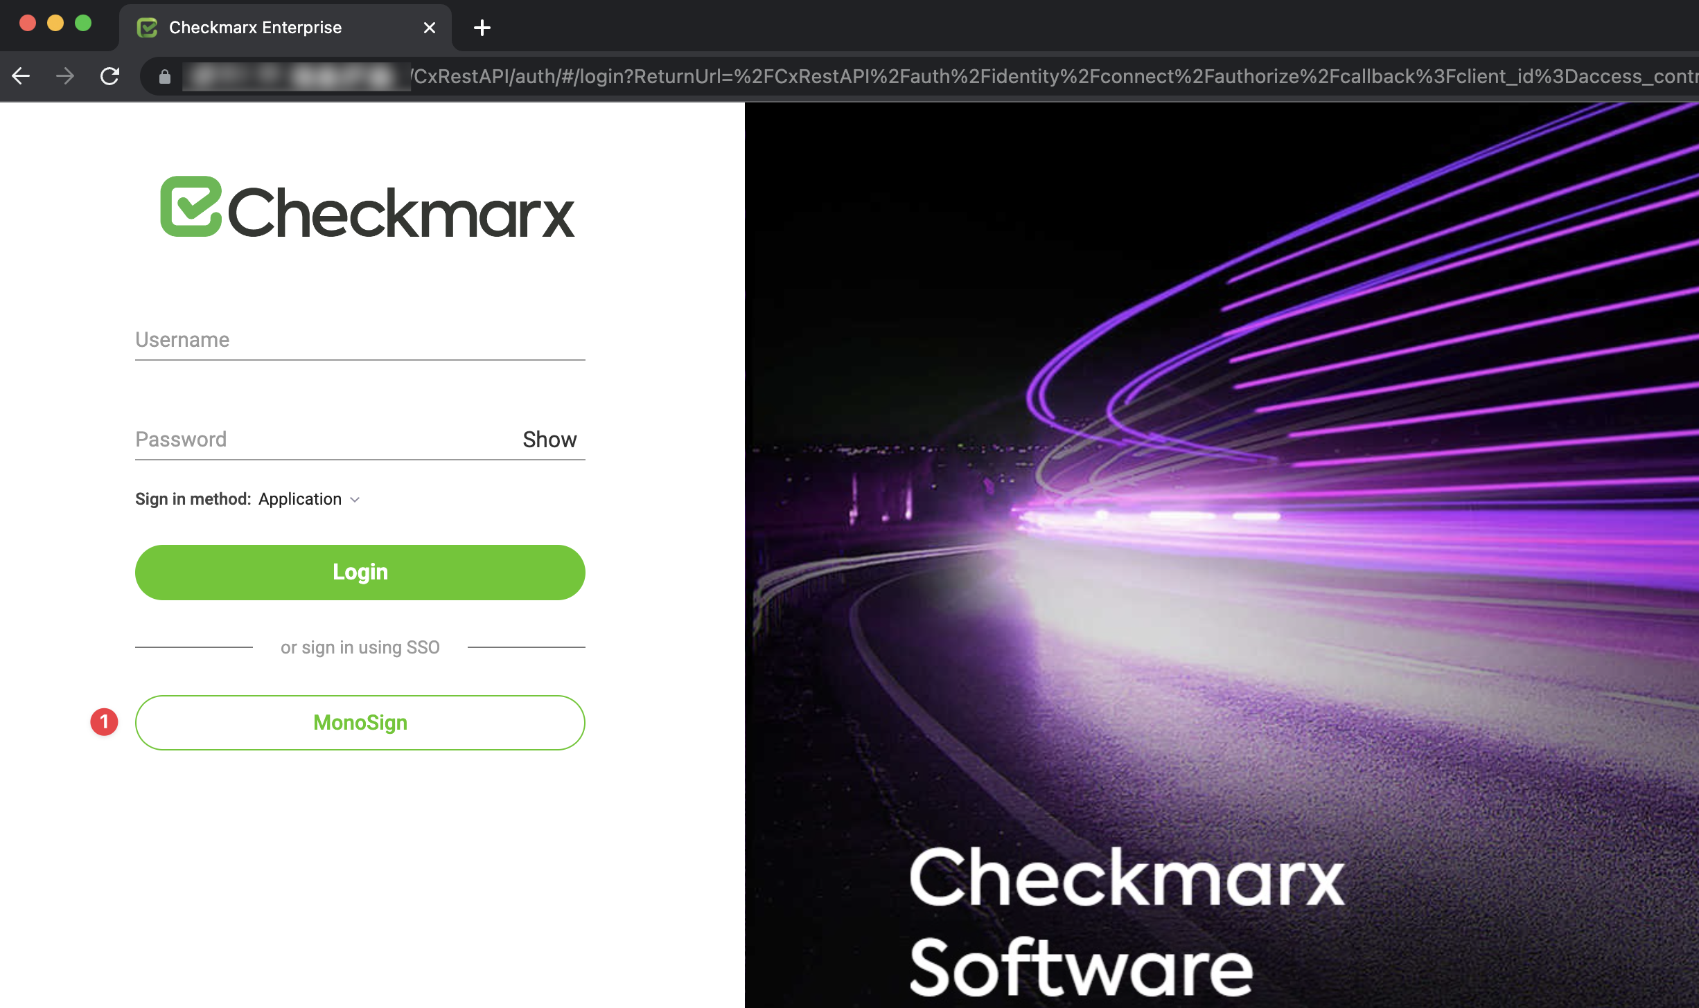Toggle password visibility with Show
The height and width of the screenshot is (1008, 1699).
549,440
